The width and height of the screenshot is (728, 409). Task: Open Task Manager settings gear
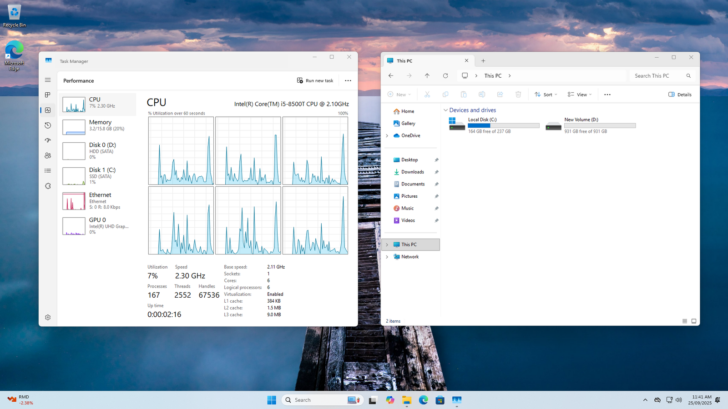(x=48, y=317)
